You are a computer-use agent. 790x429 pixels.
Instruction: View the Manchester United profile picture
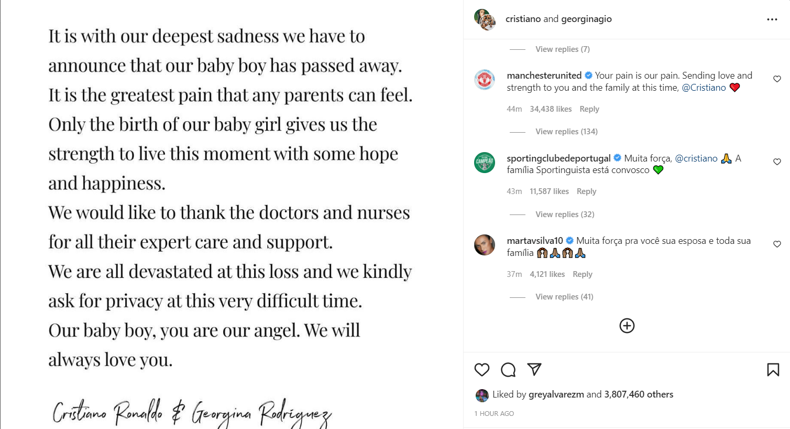[484, 80]
